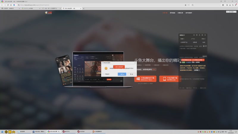Click the Douyu logo on page header
The height and width of the screenshot is (134, 238).
click(x=48, y=13)
